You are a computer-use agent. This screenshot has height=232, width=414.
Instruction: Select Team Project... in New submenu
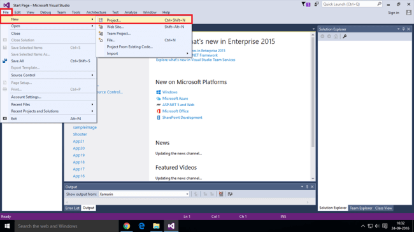click(x=144, y=34)
